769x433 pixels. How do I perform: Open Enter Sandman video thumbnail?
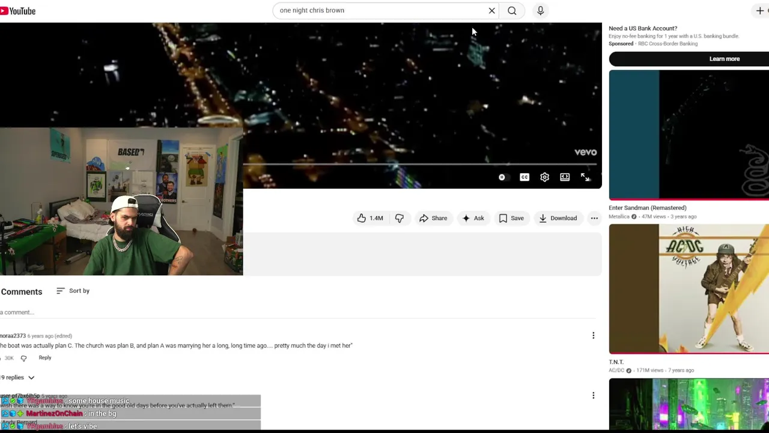pos(688,135)
